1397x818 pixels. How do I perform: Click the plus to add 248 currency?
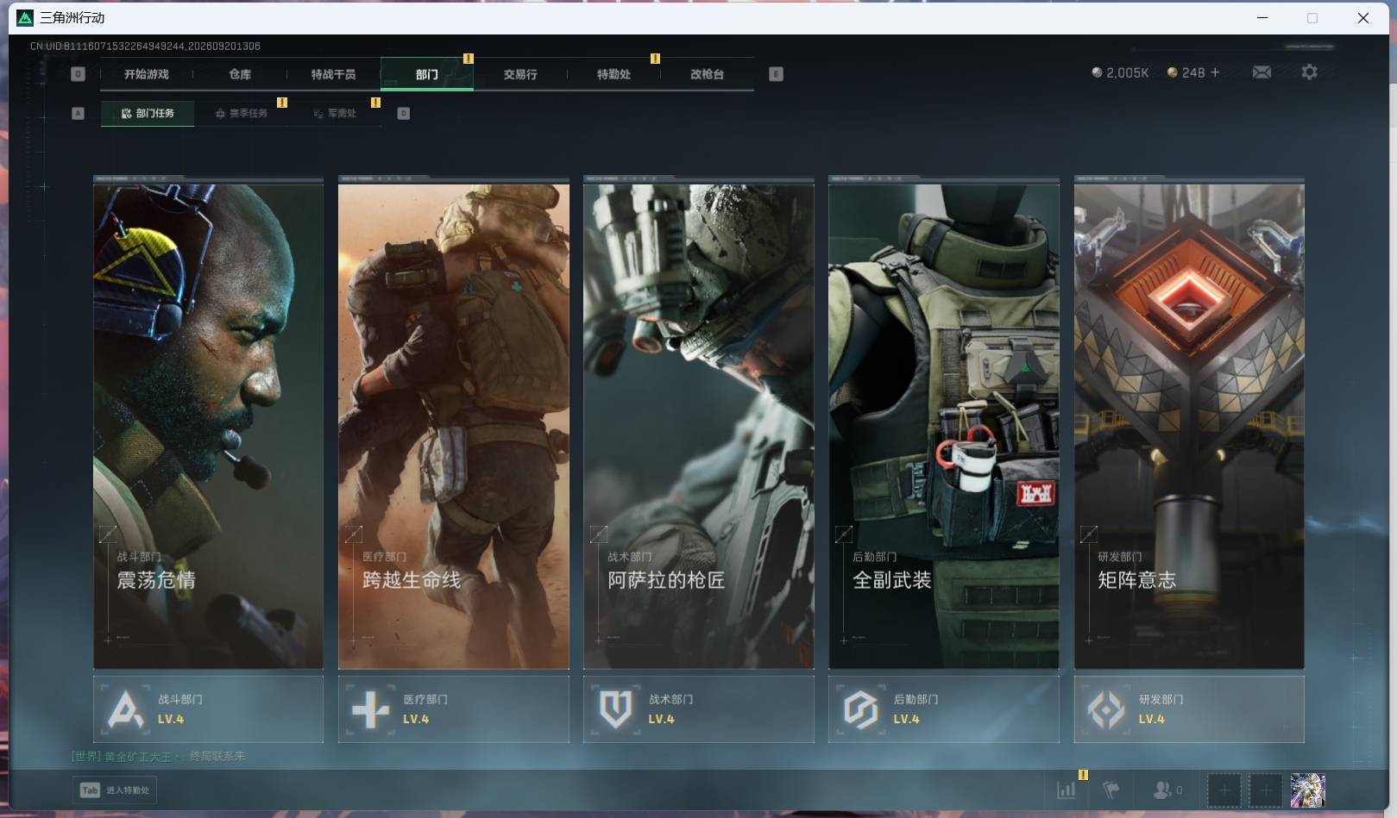click(x=1215, y=72)
